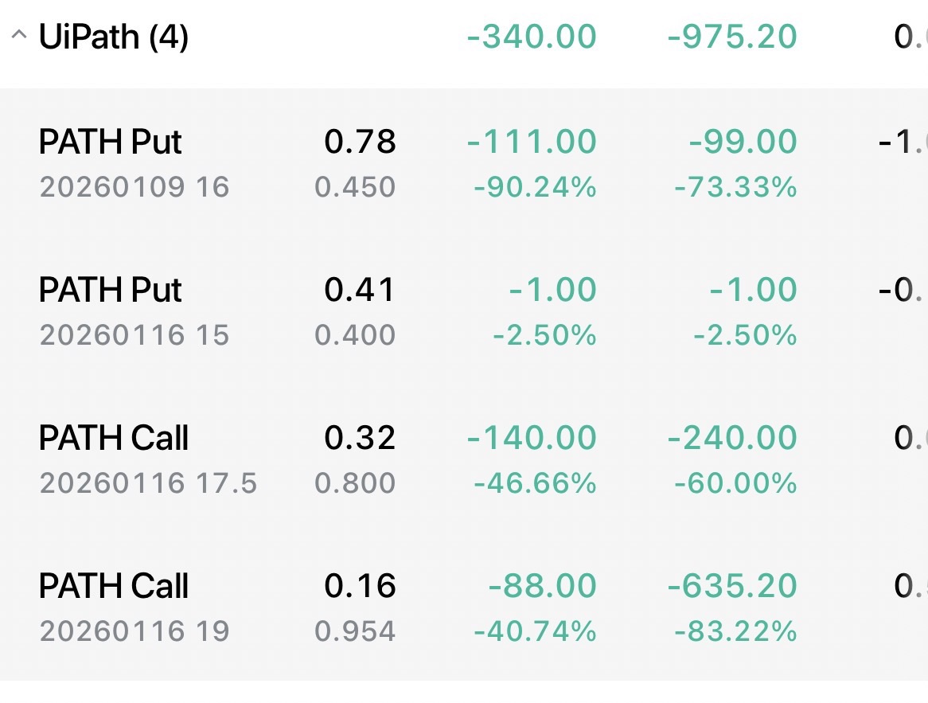Select the -88.00 loss amount
This screenshot has width=928, height=703.
[x=542, y=586]
